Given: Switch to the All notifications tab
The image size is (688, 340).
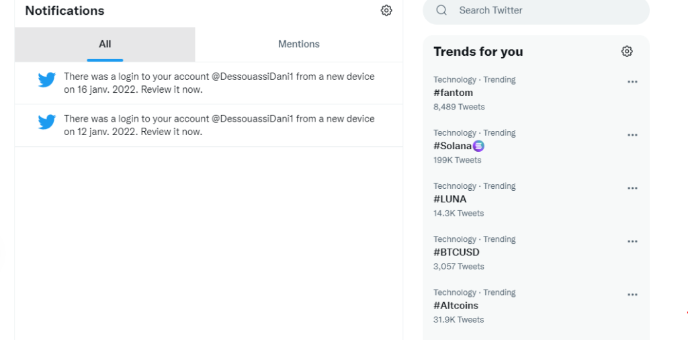Looking at the screenshot, I should click(105, 44).
